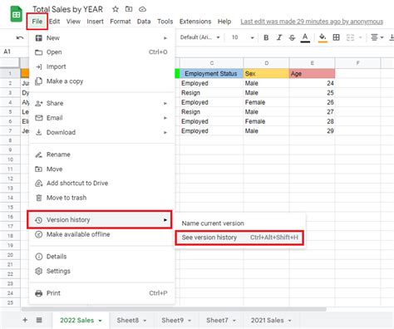Select Move to trash
394x329 pixels.
coord(101,198)
